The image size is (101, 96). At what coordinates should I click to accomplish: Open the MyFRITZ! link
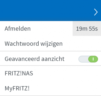coord(50,88)
